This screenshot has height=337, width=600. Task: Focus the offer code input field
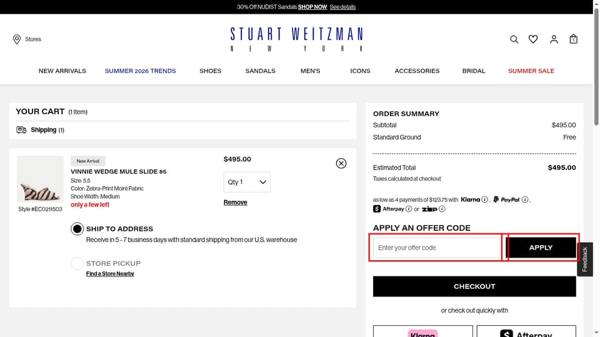pyautogui.click(x=437, y=248)
